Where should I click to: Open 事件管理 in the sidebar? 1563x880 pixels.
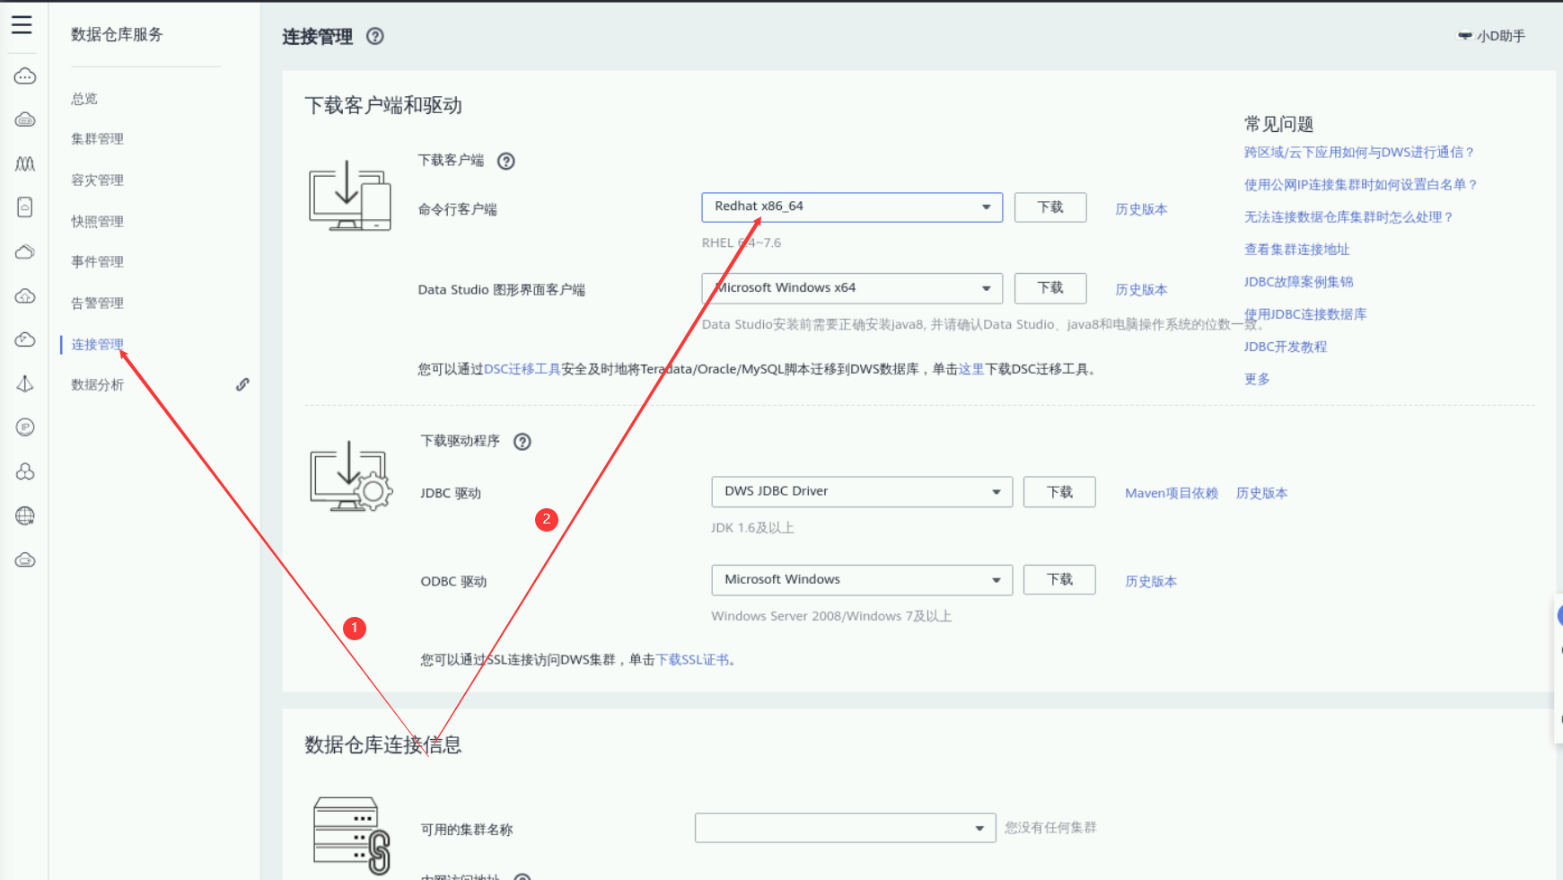click(98, 262)
